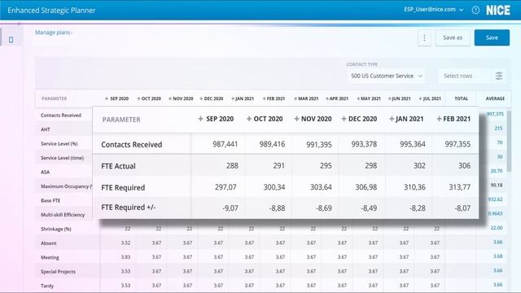Select the FTE Required +/- row label
This screenshot has height=293, width=521.
[x=129, y=208]
